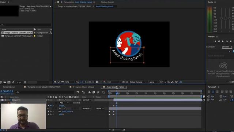Center paragraph text
234x132 pixels.
(213, 92)
